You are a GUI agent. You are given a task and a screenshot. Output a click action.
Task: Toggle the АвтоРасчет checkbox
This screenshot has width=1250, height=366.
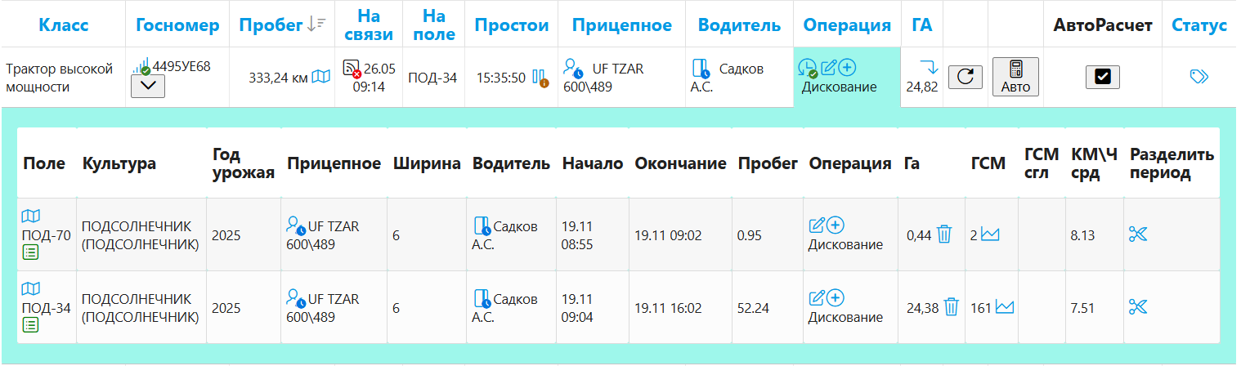(x=1102, y=77)
